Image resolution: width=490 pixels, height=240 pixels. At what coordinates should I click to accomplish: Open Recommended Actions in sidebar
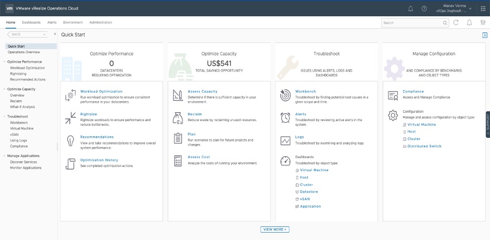tap(28, 79)
